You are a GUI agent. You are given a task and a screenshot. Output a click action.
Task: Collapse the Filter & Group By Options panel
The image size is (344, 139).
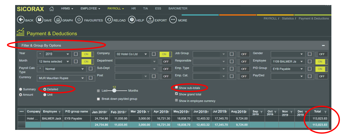(x=323, y=46)
